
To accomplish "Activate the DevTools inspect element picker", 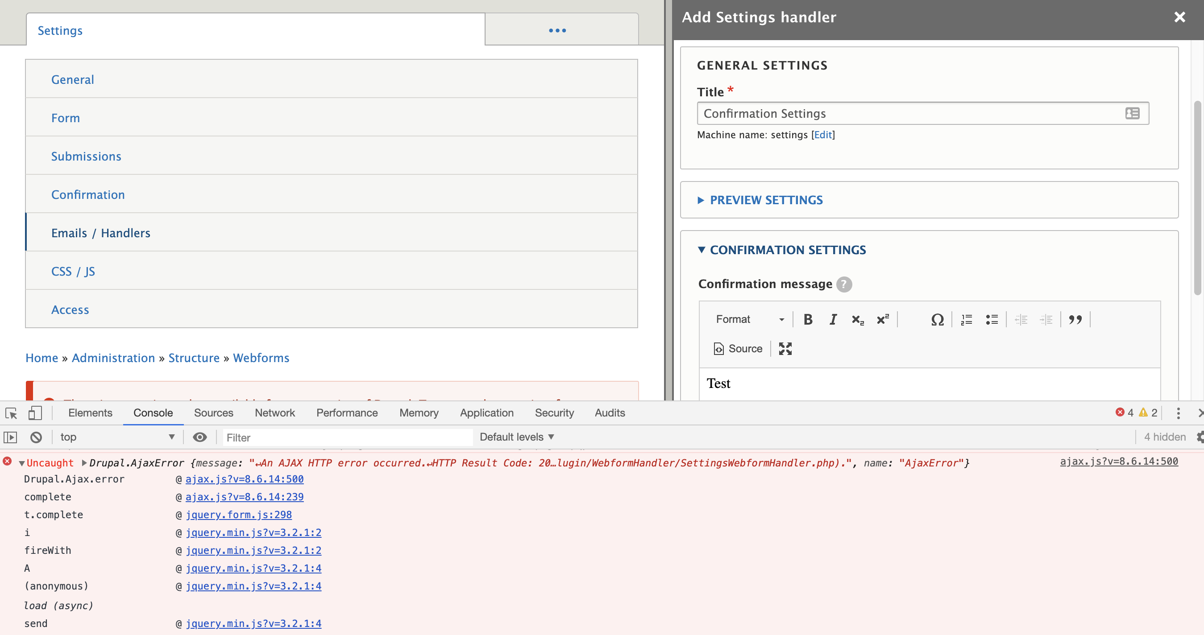I will coord(11,413).
